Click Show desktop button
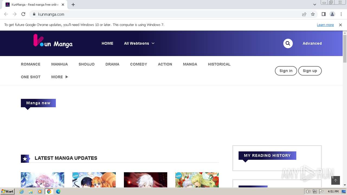Screen dimensions: 347x195 pyautogui.click(x=344, y=191)
